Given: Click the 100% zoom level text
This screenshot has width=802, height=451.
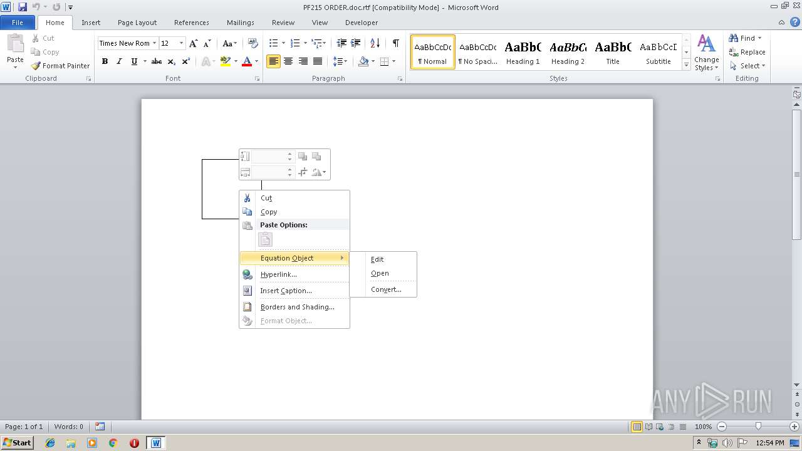Looking at the screenshot, I should (703, 427).
